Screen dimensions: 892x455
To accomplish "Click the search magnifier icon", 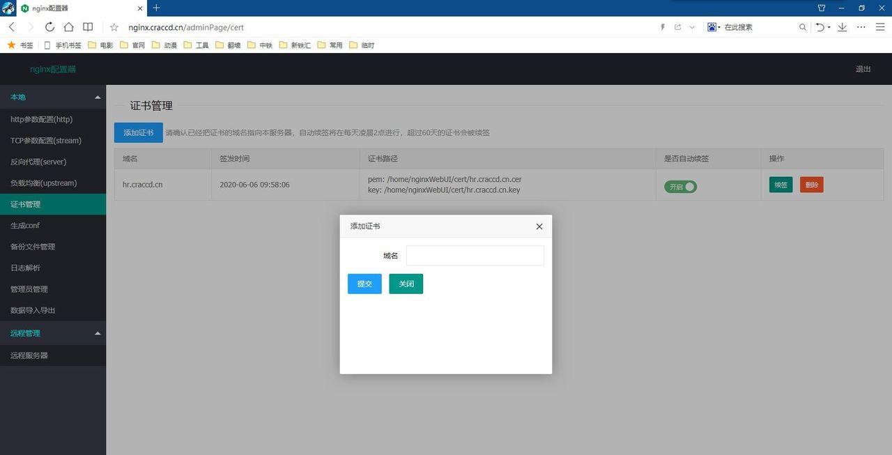I will 803,27.
